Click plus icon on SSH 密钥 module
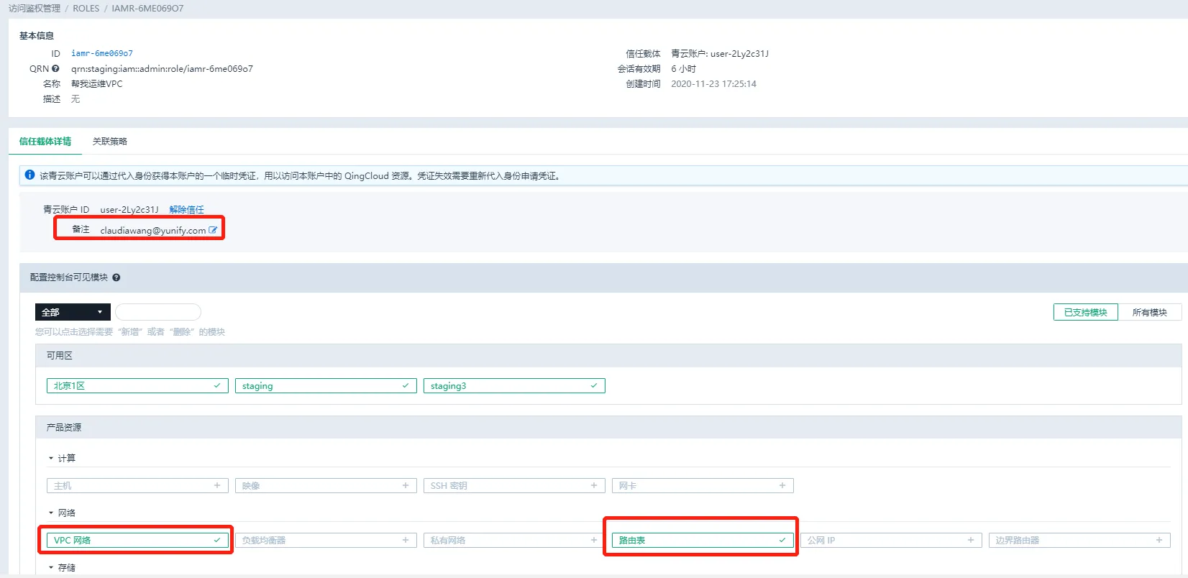 pos(593,486)
